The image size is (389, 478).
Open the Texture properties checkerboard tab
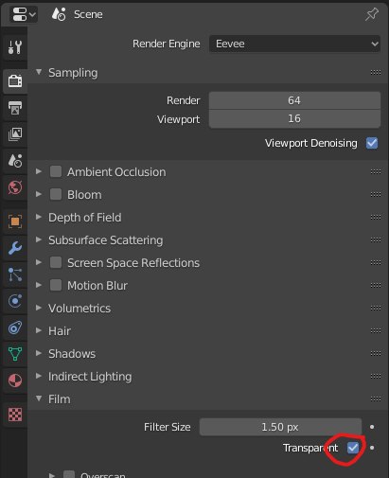[15, 415]
